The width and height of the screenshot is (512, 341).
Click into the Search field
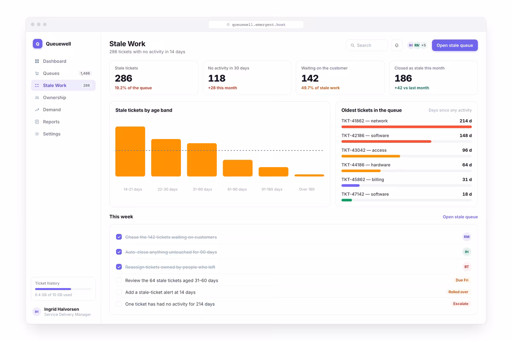click(367, 45)
